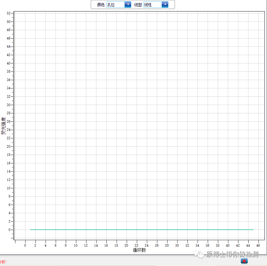Click the 孔位 combo box text
Viewport: 267px width, 266px height.
click(115, 5)
